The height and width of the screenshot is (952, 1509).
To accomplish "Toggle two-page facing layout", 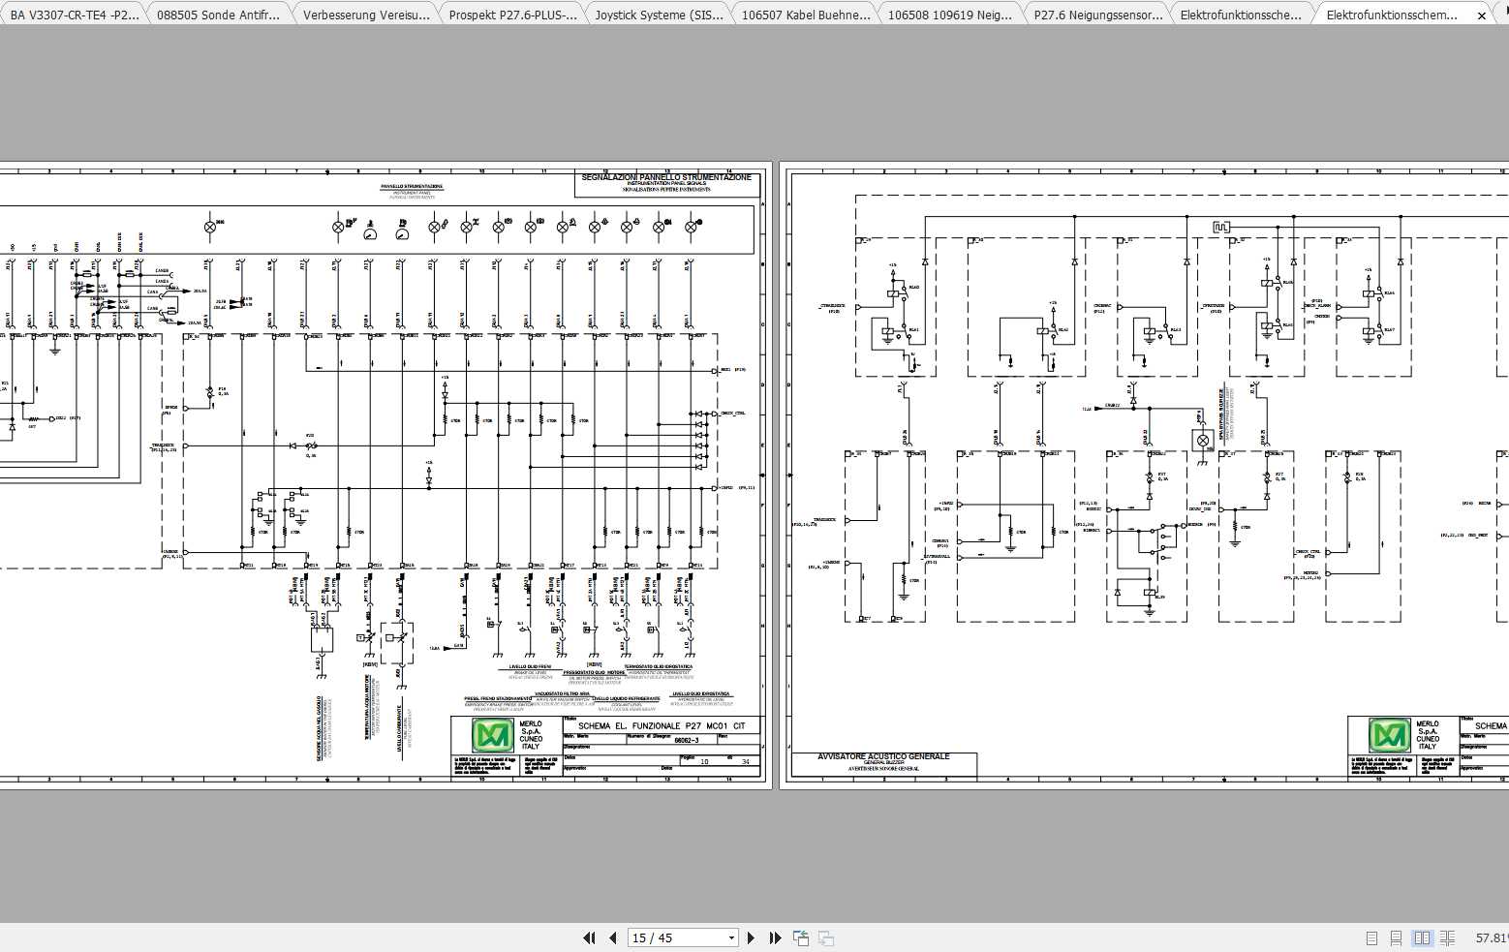I will [x=1422, y=937].
